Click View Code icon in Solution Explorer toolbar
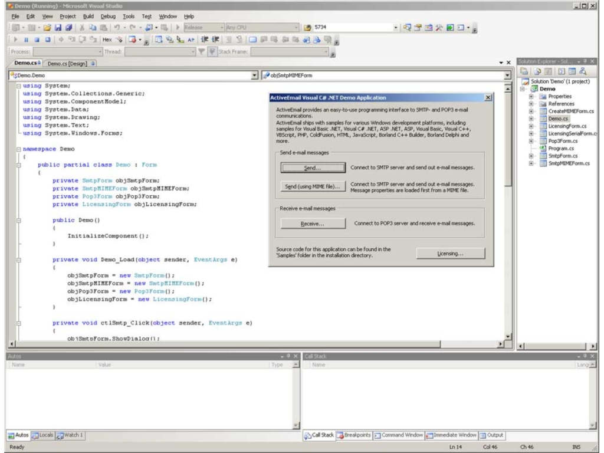 [x=562, y=71]
